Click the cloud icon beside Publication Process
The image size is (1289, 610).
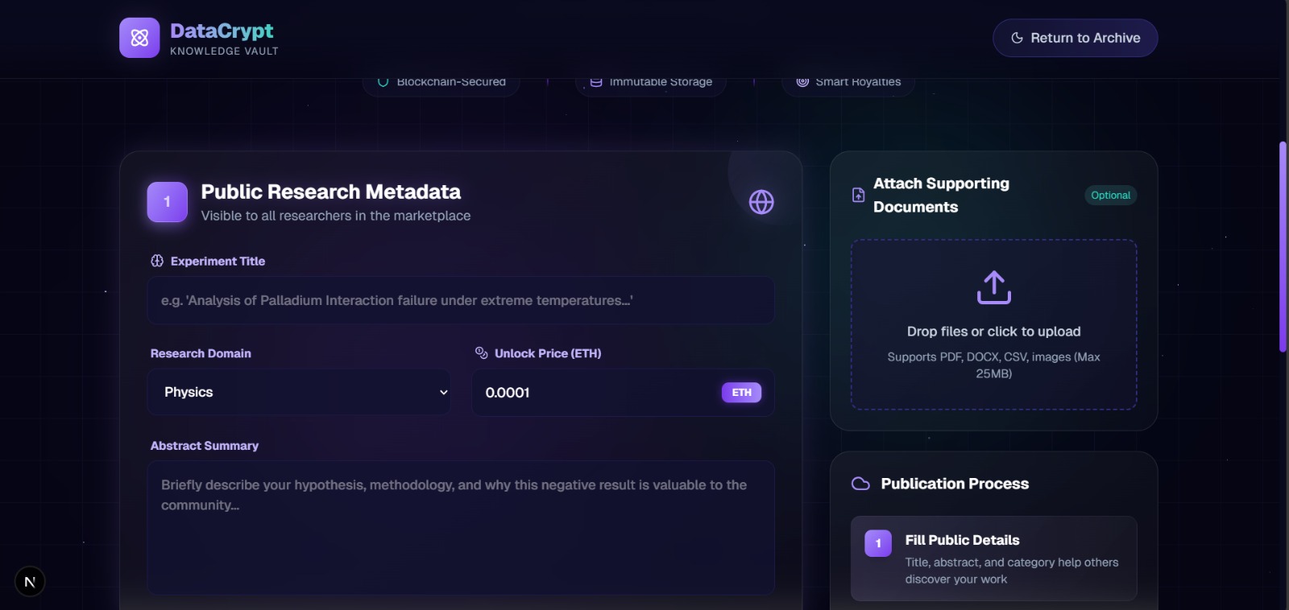click(860, 484)
